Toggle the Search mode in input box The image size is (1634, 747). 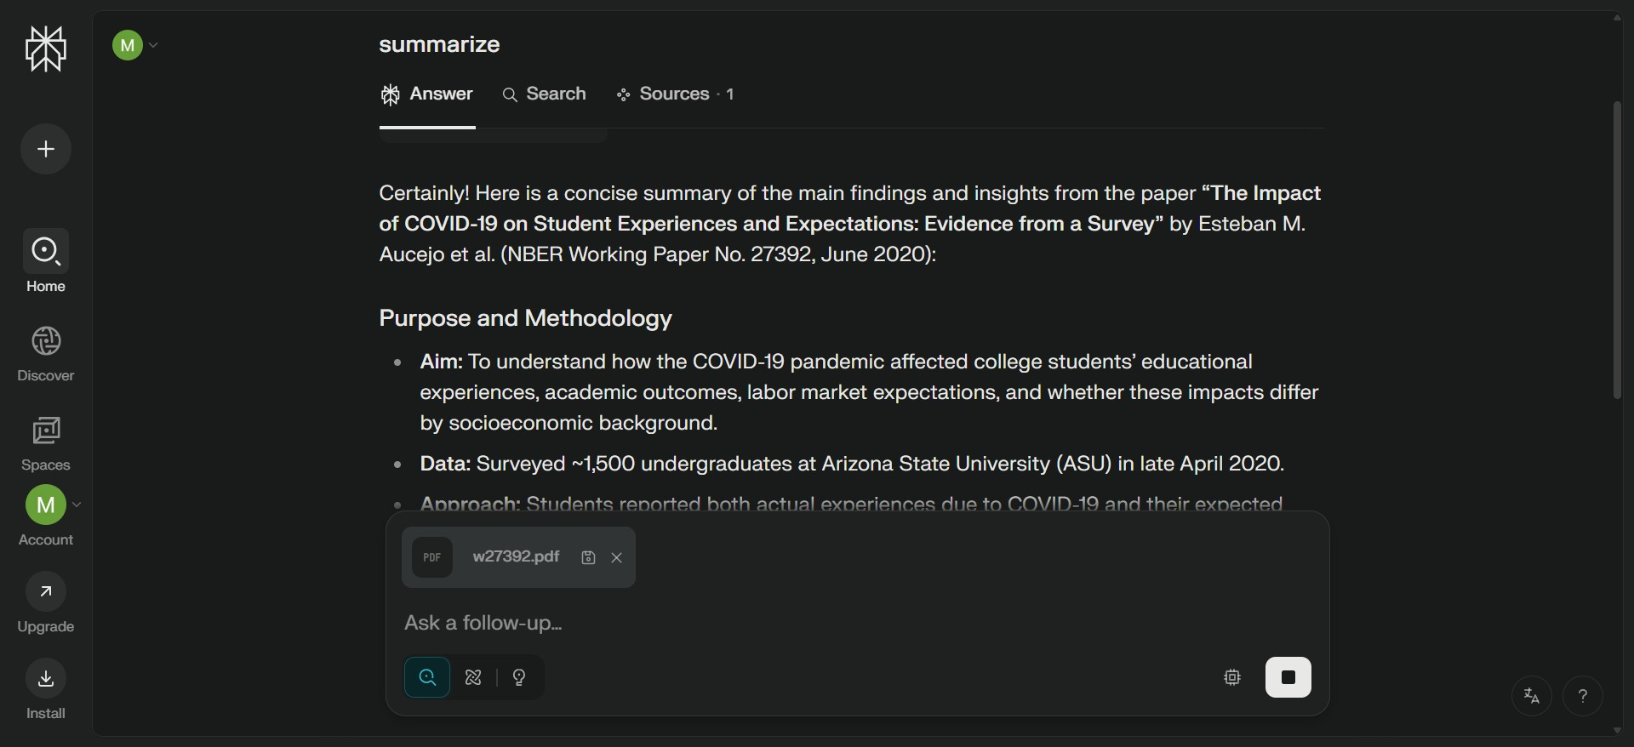(x=427, y=677)
